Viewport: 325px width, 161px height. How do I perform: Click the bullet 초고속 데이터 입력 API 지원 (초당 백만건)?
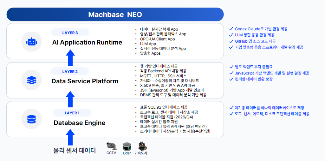173,126
